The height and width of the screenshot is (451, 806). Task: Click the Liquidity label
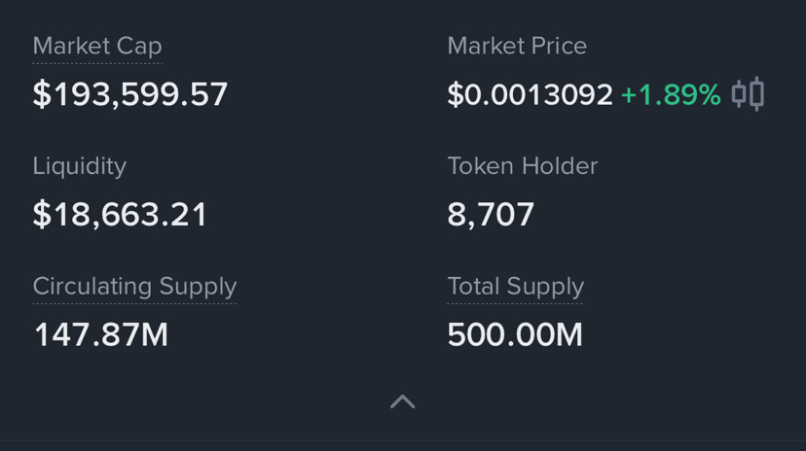80,166
